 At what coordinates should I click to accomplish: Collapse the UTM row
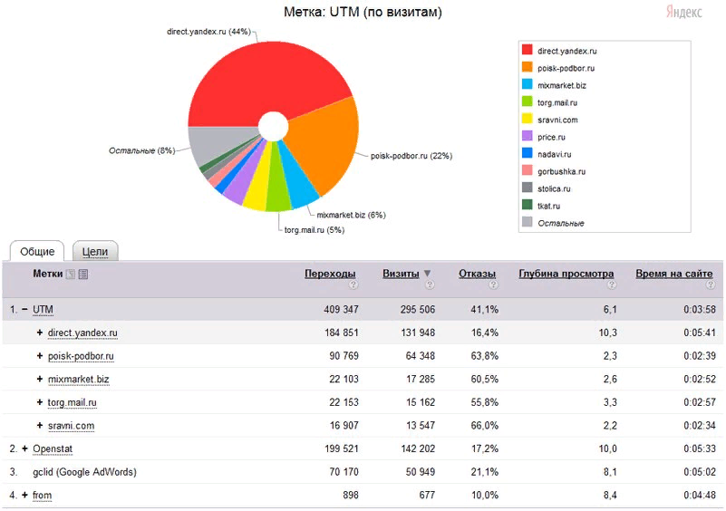coord(24,309)
